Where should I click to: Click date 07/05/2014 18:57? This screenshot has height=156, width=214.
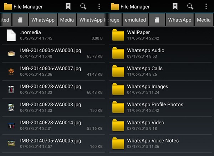pos(36,147)
